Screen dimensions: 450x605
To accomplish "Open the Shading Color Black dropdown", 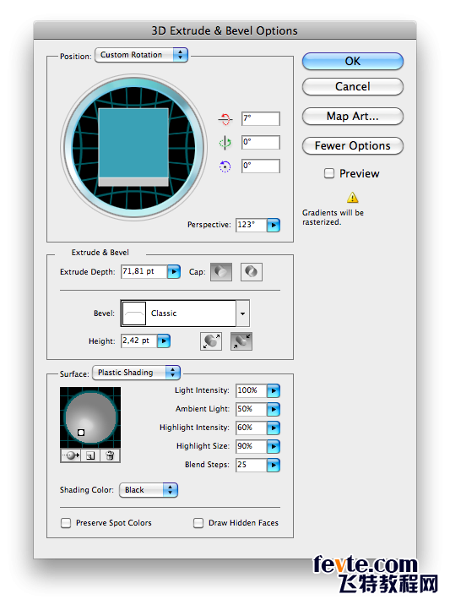I will tap(149, 490).
